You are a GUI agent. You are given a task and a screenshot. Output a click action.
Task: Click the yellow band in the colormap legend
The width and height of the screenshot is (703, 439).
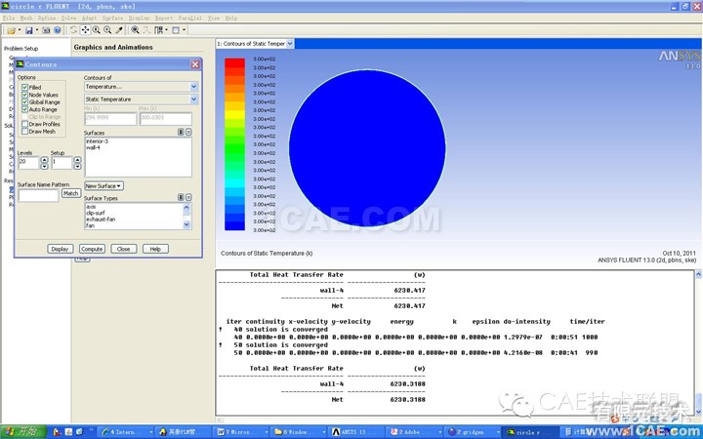[234, 114]
